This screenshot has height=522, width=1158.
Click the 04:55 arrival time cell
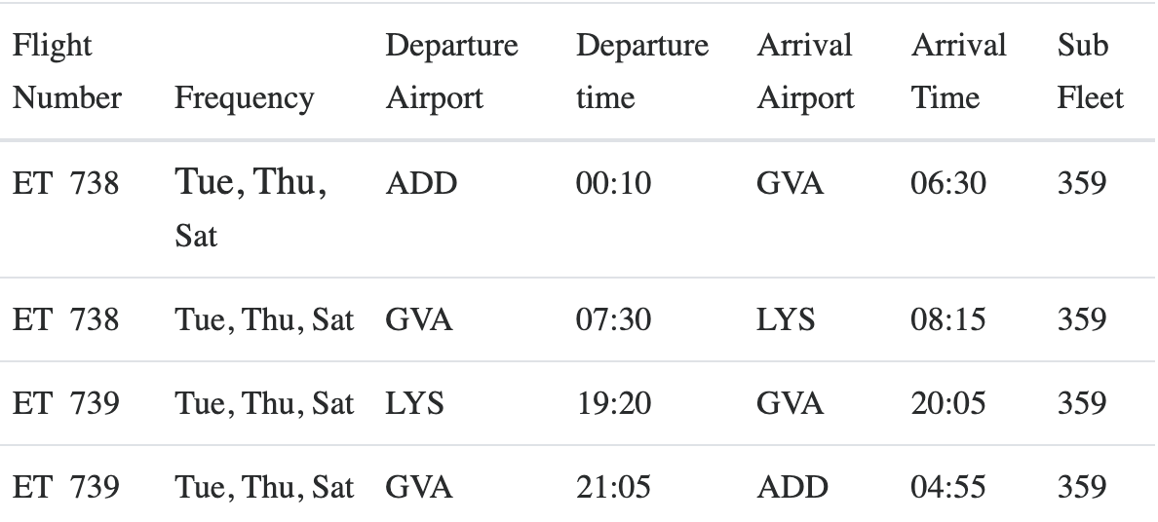point(948,487)
